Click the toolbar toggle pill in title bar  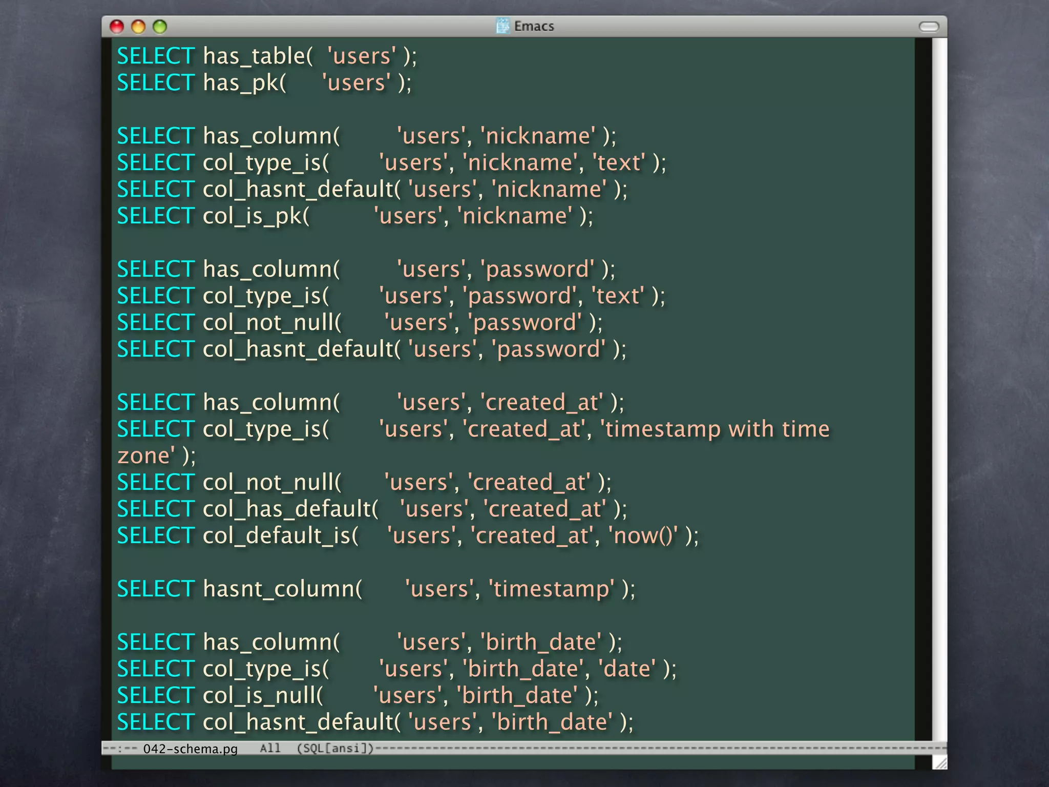pyautogui.click(x=929, y=27)
